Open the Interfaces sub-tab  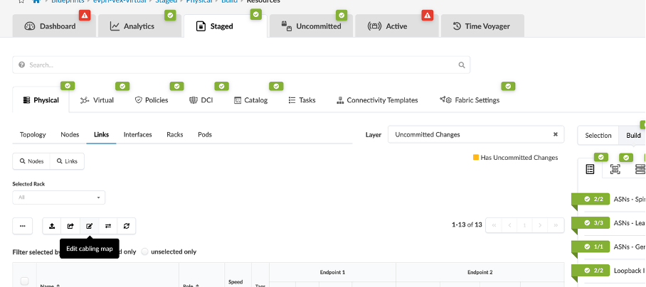137,134
